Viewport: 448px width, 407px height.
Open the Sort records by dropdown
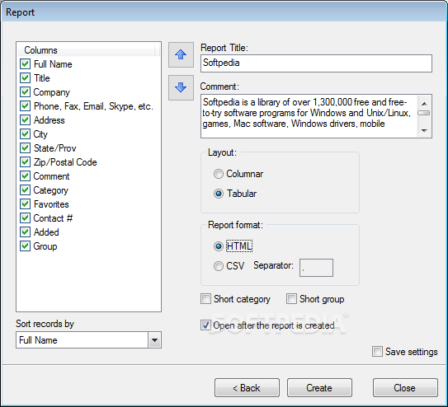tap(154, 340)
